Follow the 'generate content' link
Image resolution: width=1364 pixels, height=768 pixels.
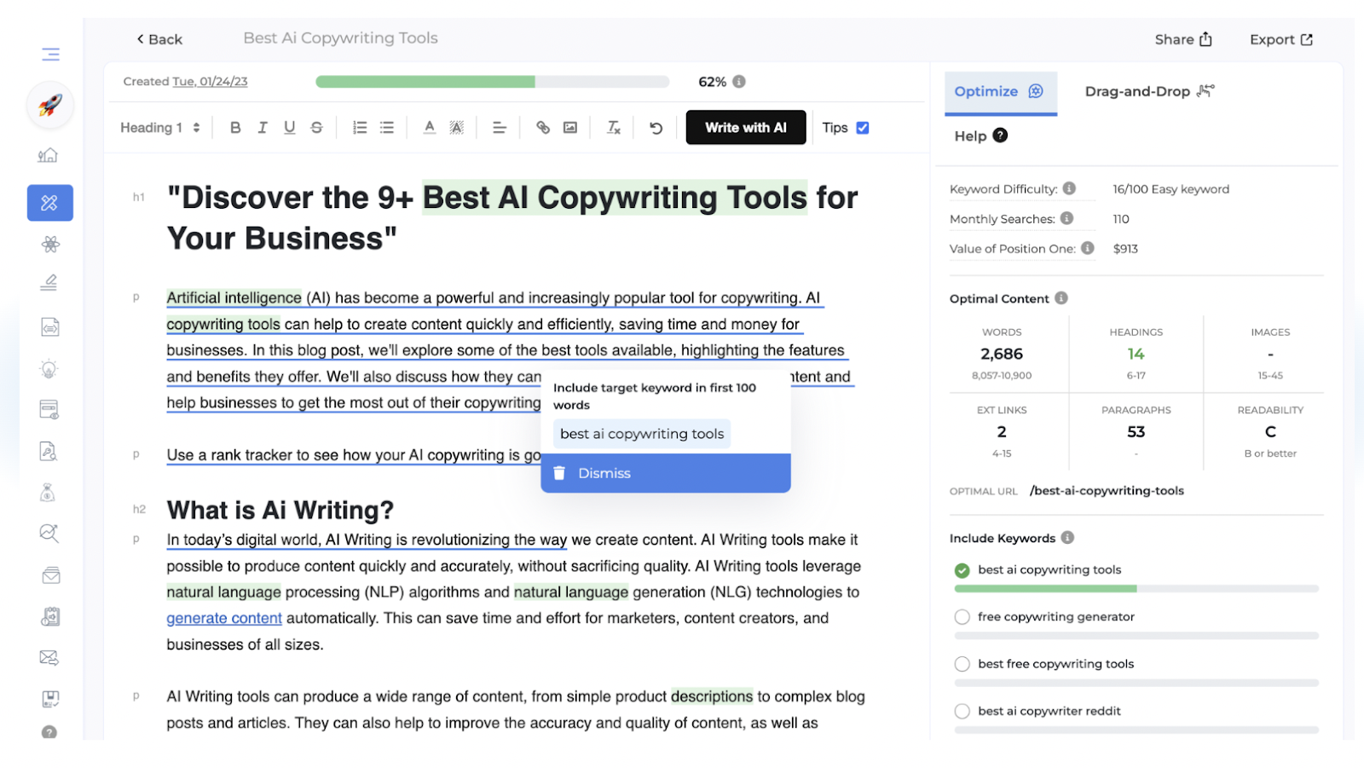click(224, 618)
